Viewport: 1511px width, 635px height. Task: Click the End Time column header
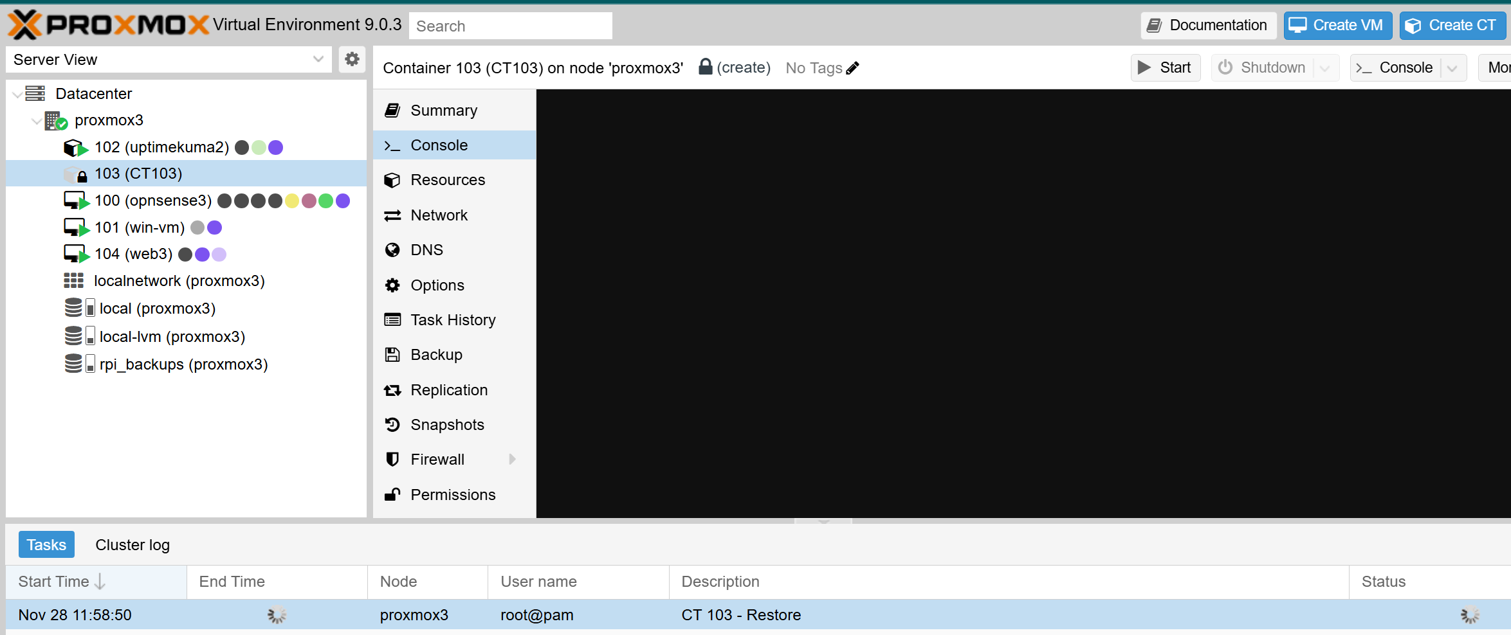click(x=277, y=582)
